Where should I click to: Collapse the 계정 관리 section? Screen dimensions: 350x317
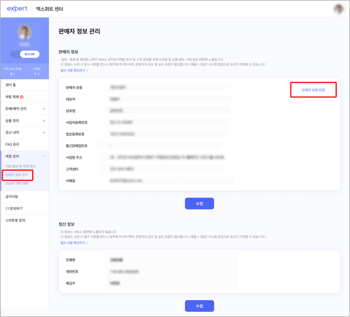(x=44, y=156)
